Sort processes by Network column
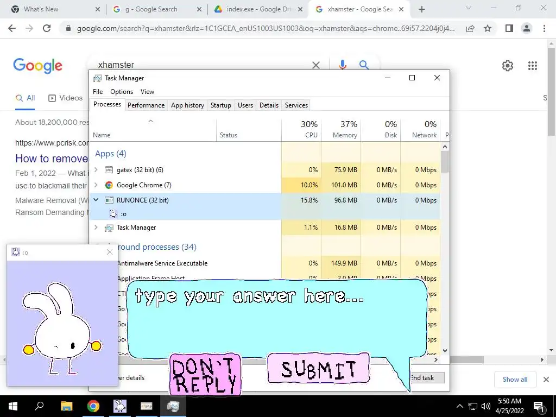The image size is (556, 417). point(421,129)
